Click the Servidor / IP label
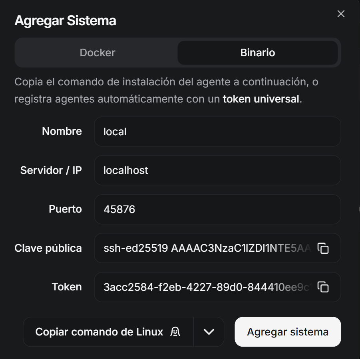This screenshot has width=360, height=359. pyautogui.click(x=51, y=170)
